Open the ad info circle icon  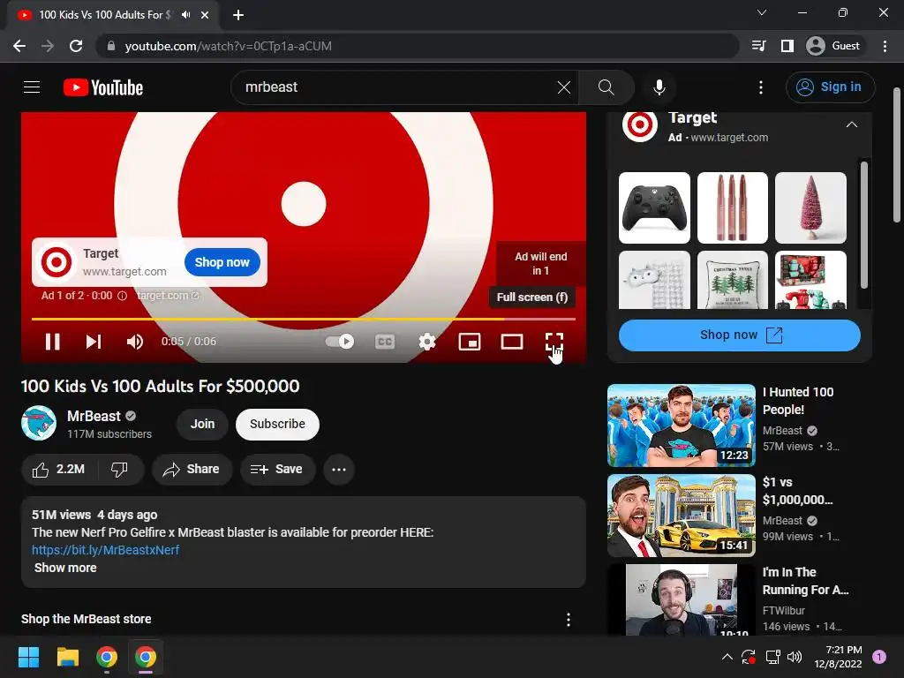click(x=122, y=296)
